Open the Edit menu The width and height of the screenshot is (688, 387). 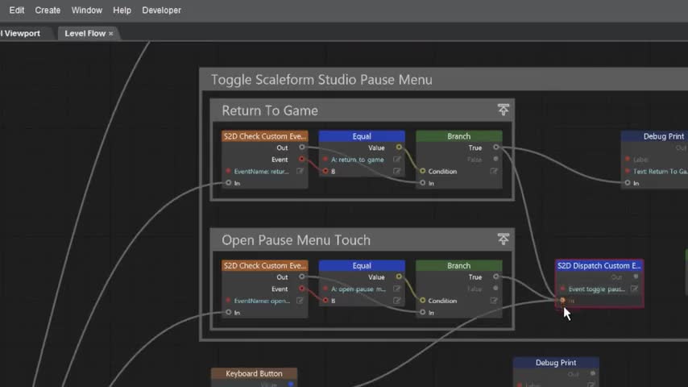[17, 10]
